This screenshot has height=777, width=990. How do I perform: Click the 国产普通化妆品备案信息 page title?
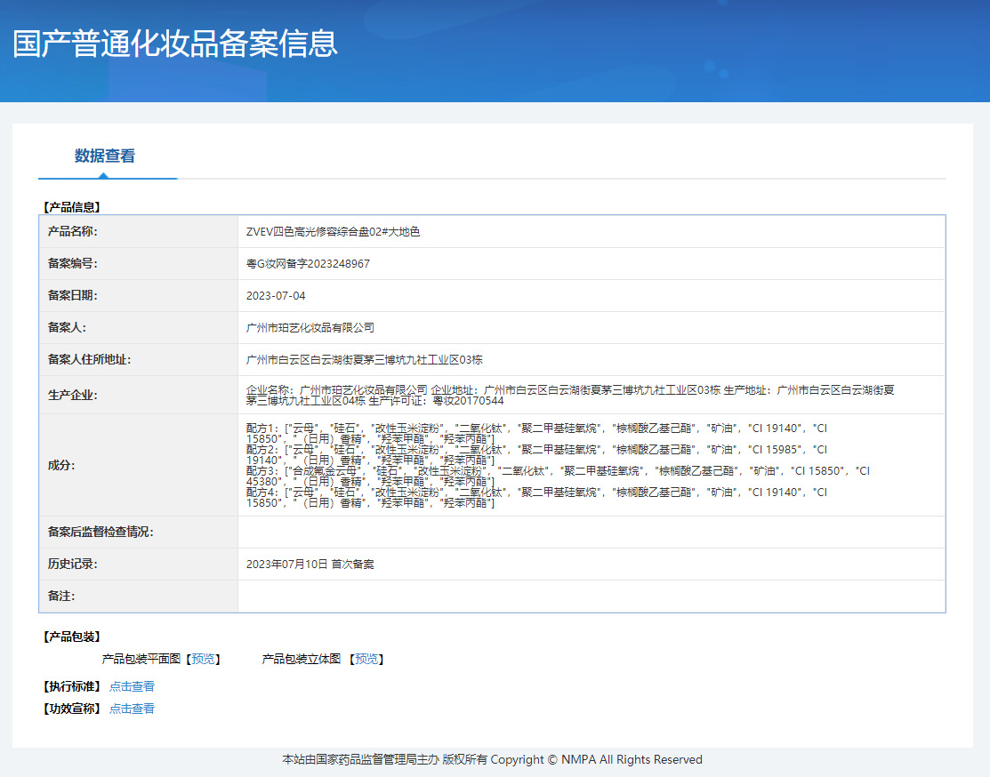pyautogui.click(x=175, y=44)
